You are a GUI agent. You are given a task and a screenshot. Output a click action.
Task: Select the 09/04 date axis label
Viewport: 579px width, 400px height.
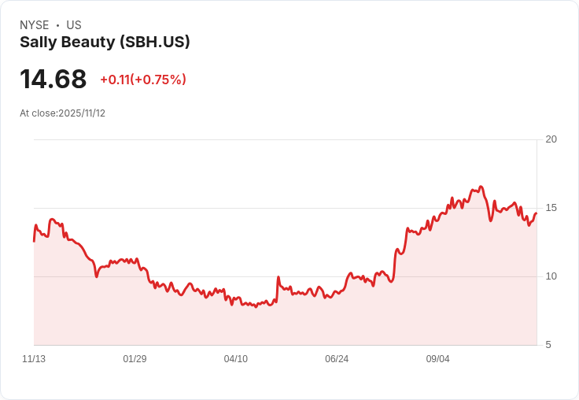click(x=437, y=359)
